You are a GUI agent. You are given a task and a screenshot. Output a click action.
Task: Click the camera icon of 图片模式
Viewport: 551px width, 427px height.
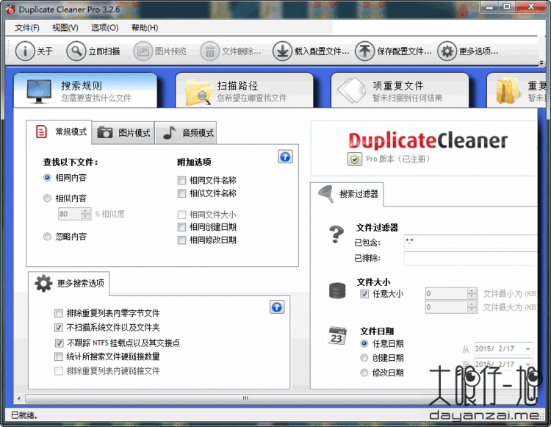coord(105,132)
